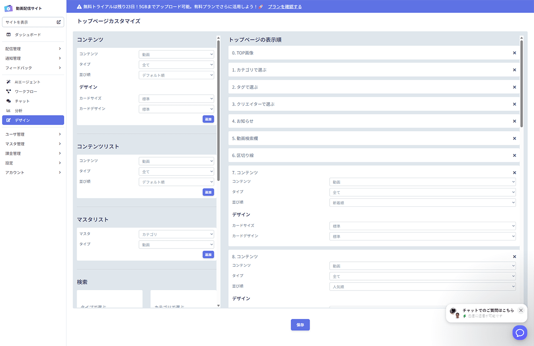Open the 設定 sidebar menu
534x346 pixels.
(33, 163)
